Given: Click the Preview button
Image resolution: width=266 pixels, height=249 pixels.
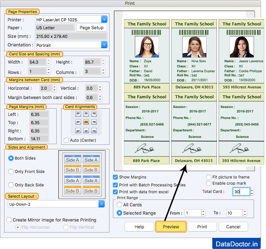Looking at the screenshot, I should 171,227.
